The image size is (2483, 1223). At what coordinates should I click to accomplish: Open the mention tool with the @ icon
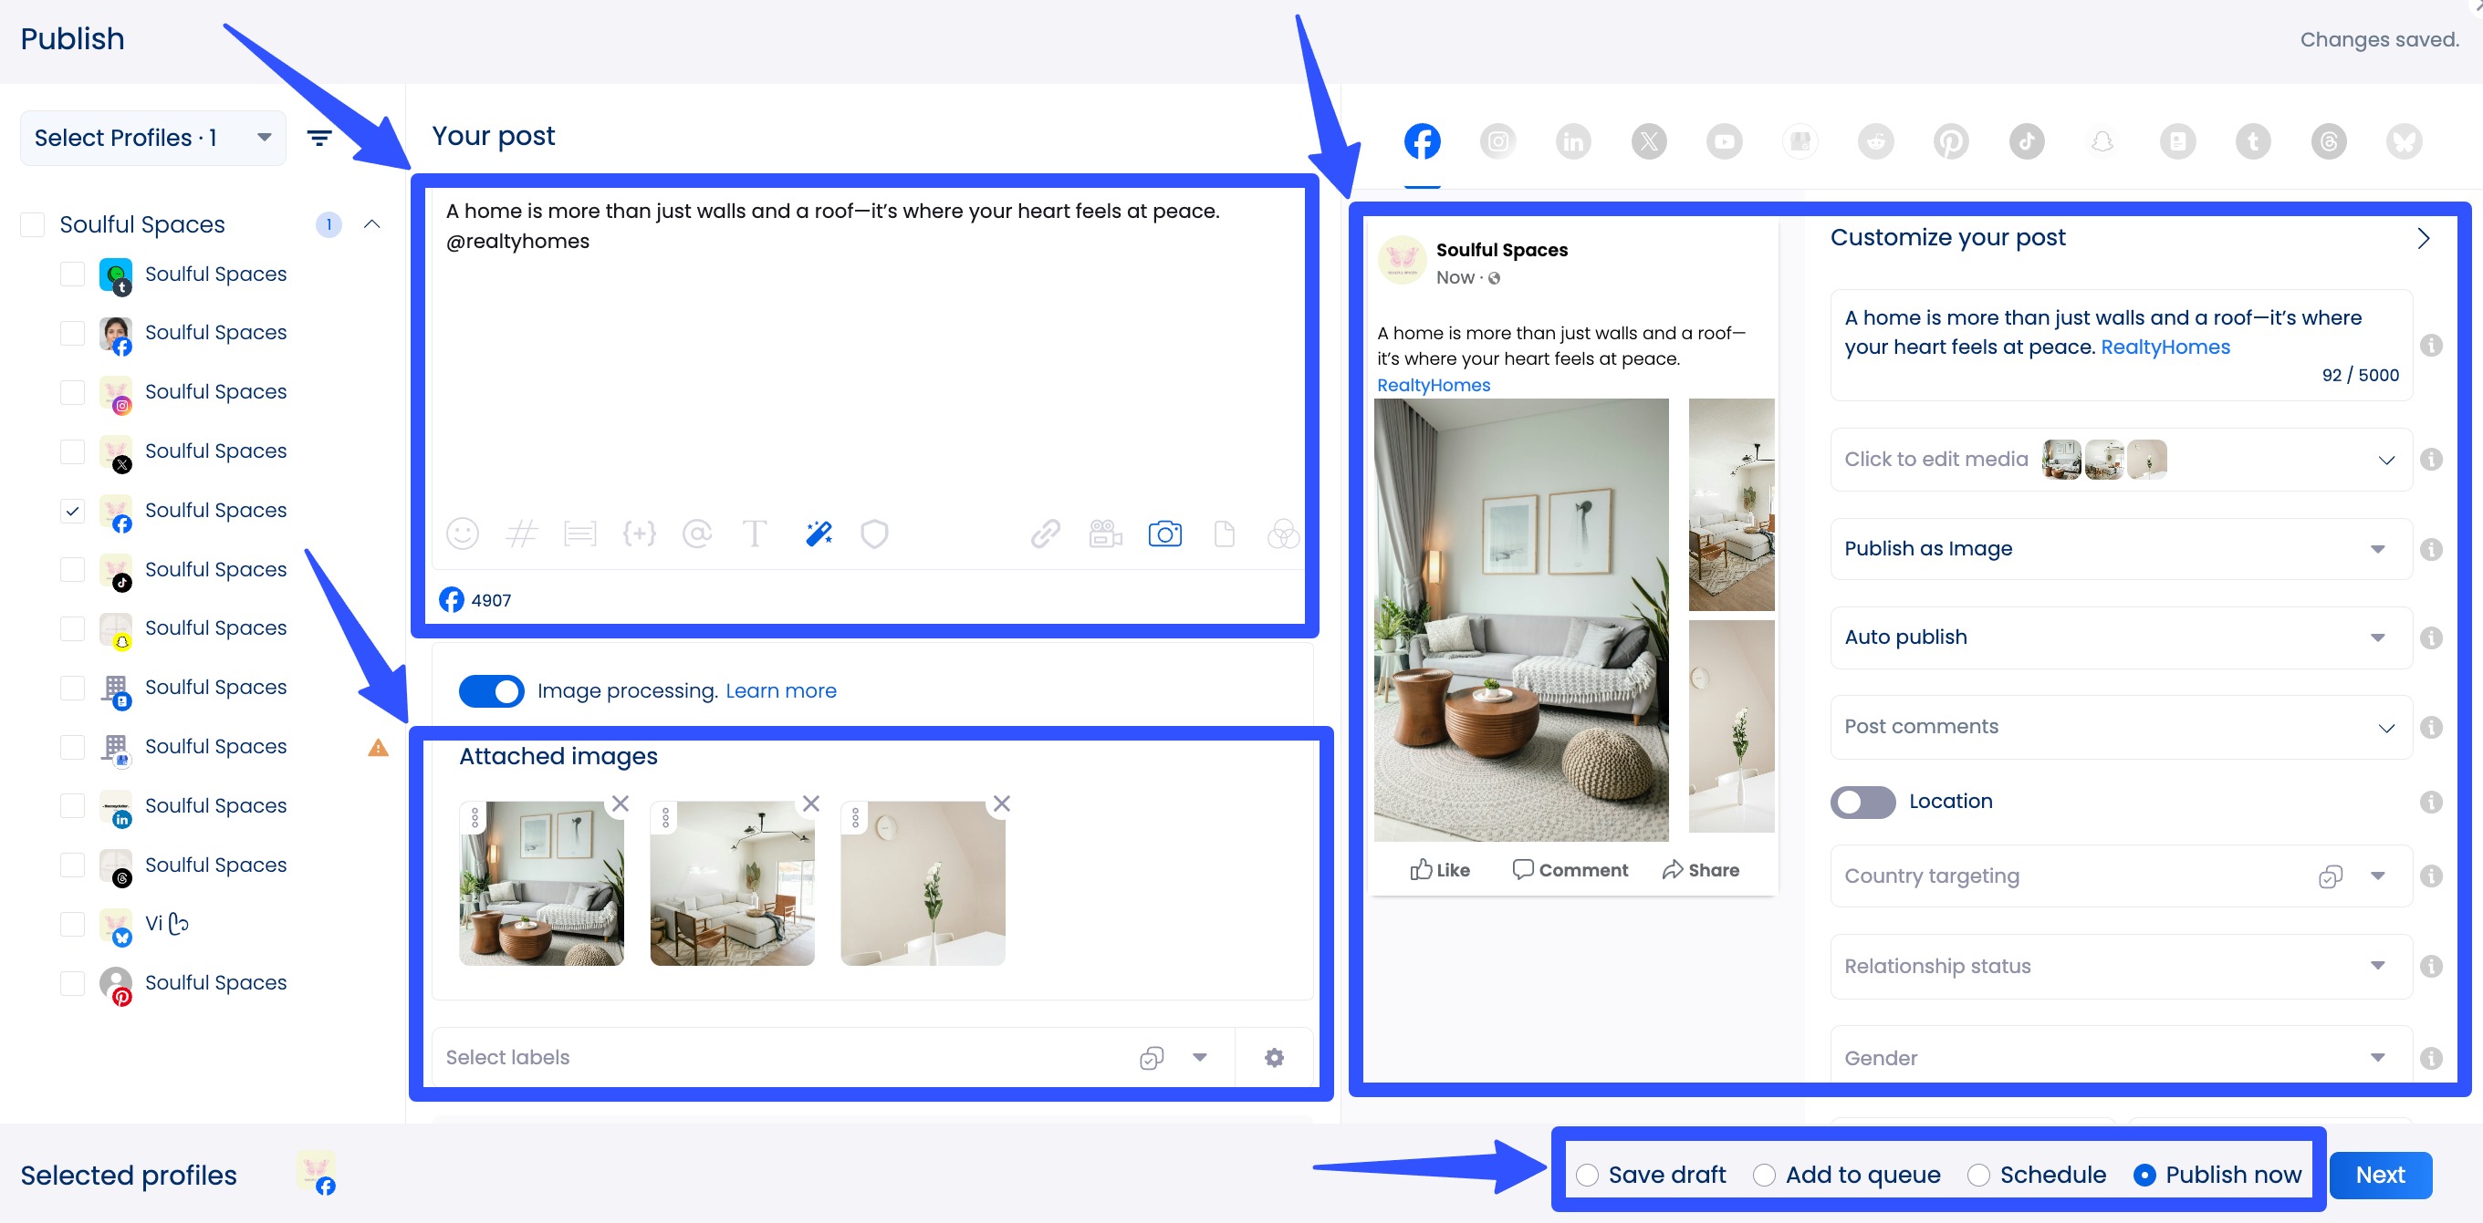pos(698,534)
